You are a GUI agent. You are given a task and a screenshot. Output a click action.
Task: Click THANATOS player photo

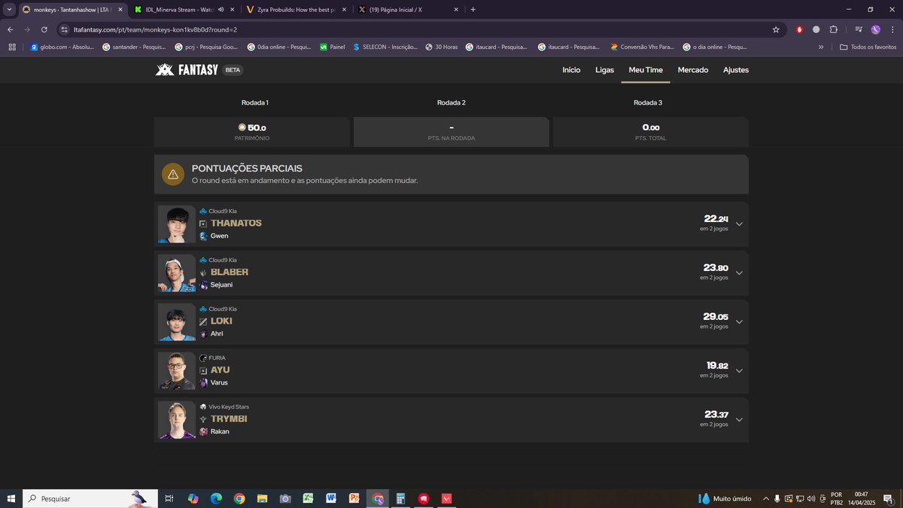click(177, 224)
